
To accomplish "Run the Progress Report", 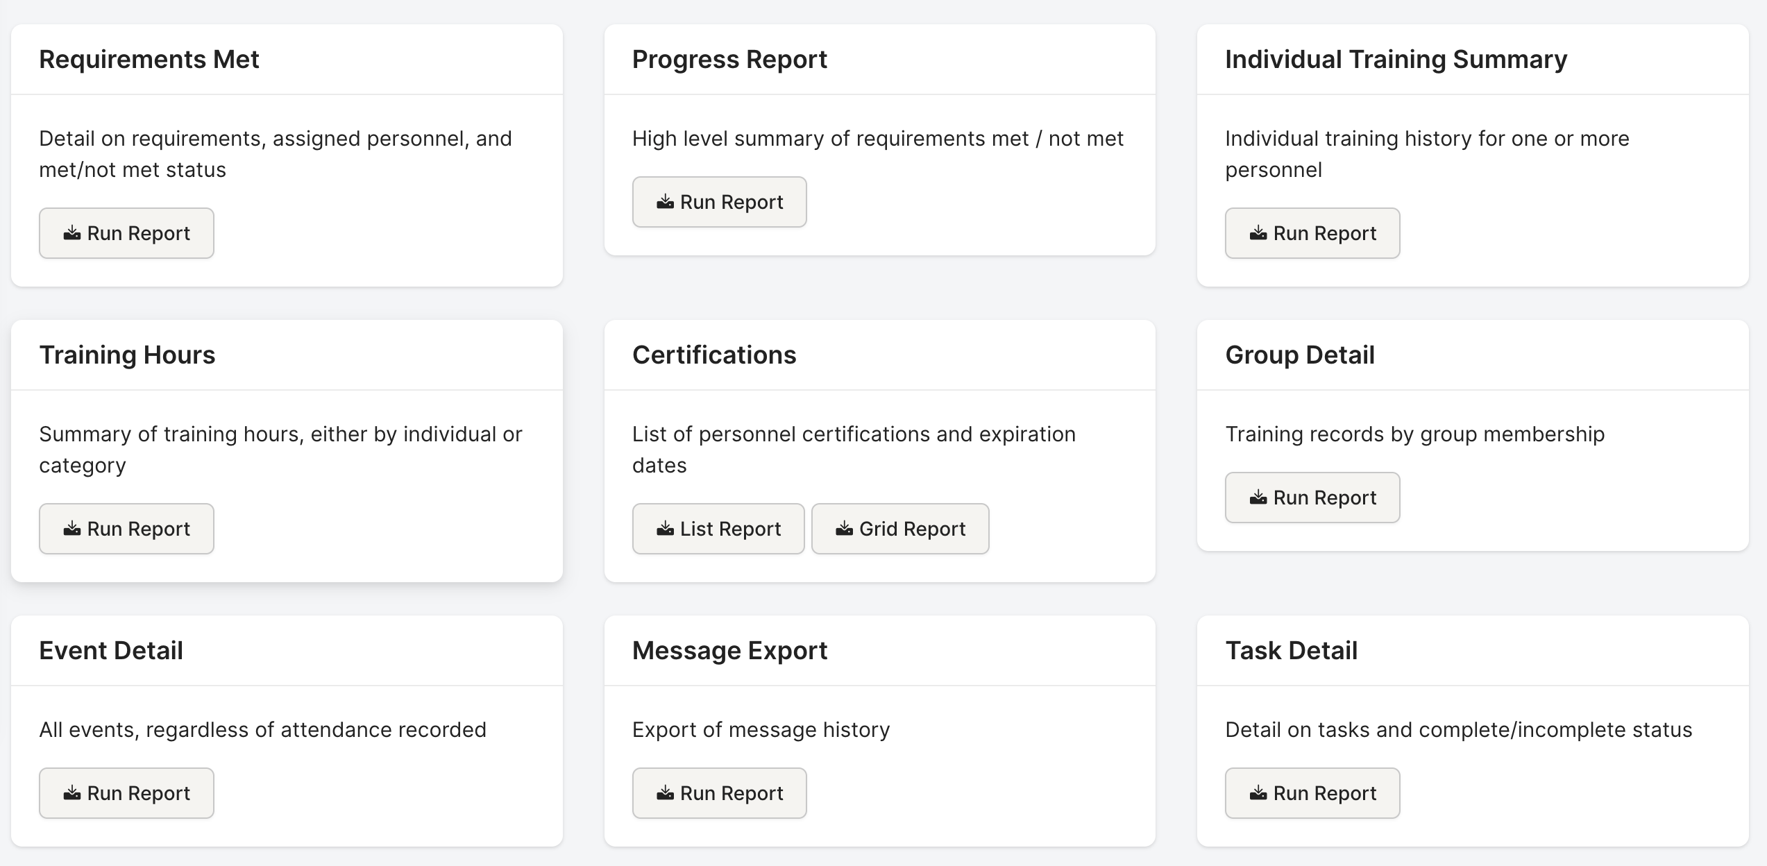I will point(719,202).
